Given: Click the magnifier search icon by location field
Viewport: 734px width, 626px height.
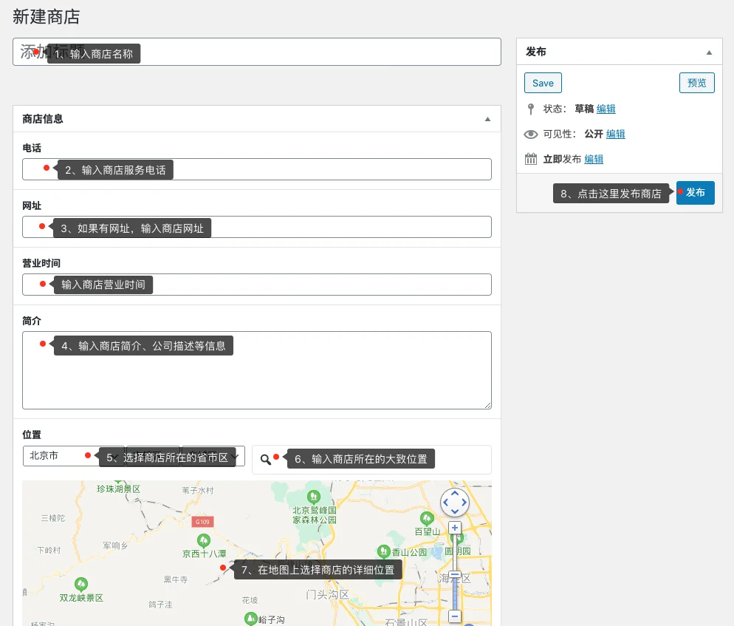Looking at the screenshot, I should pyautogui.click(x=265, y=459).
